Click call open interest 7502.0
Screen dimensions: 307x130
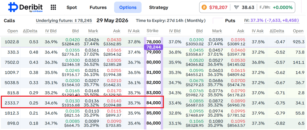click(x=12, y=62)
